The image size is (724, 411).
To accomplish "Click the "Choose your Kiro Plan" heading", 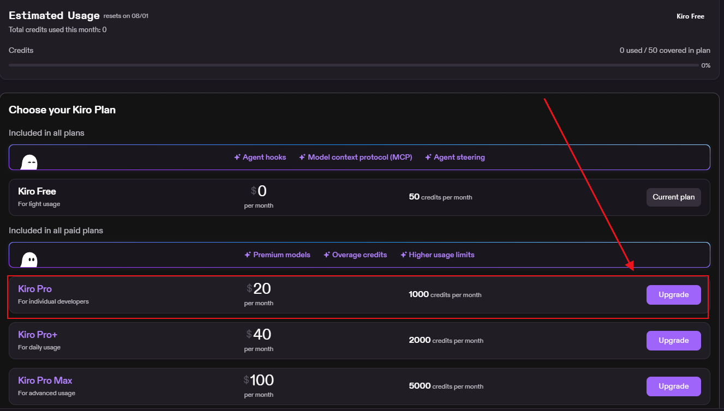I will click(62, 110).
